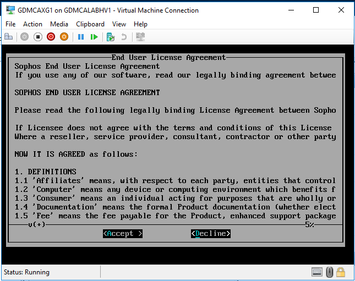Image resolution: width=355 pixels, height=281 pixels.
Task: Click the Ctrl+Alt+Delete toolbar icon
Action: (9, 37)
